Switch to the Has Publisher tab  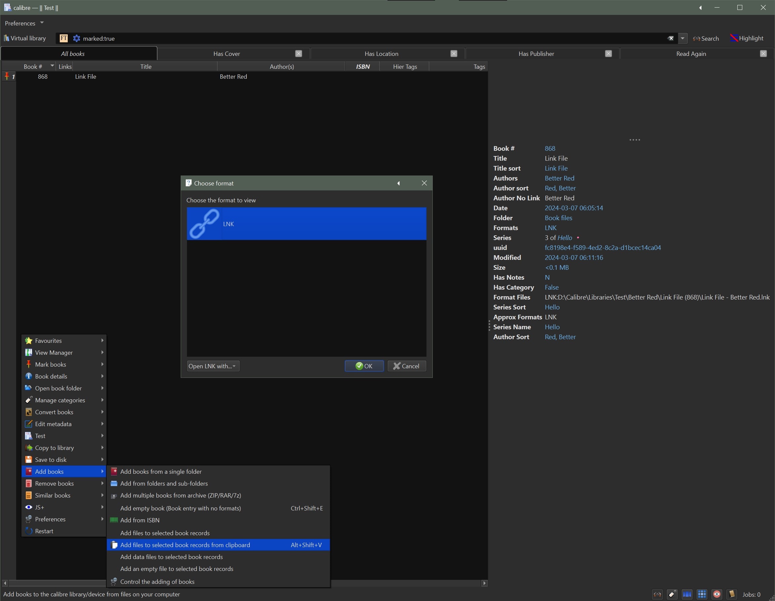tap(536, 54)
